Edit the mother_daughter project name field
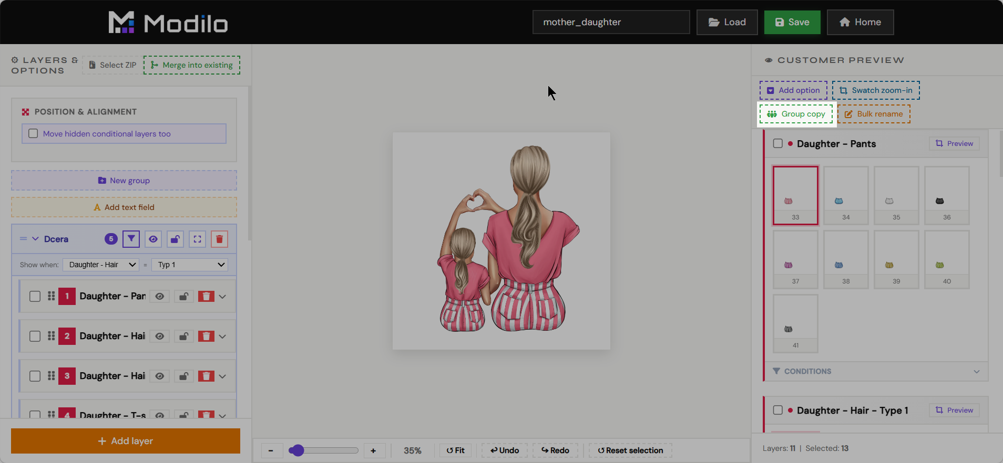The width and height of the screenshot is (1003, 463). [x=611, y=22]
